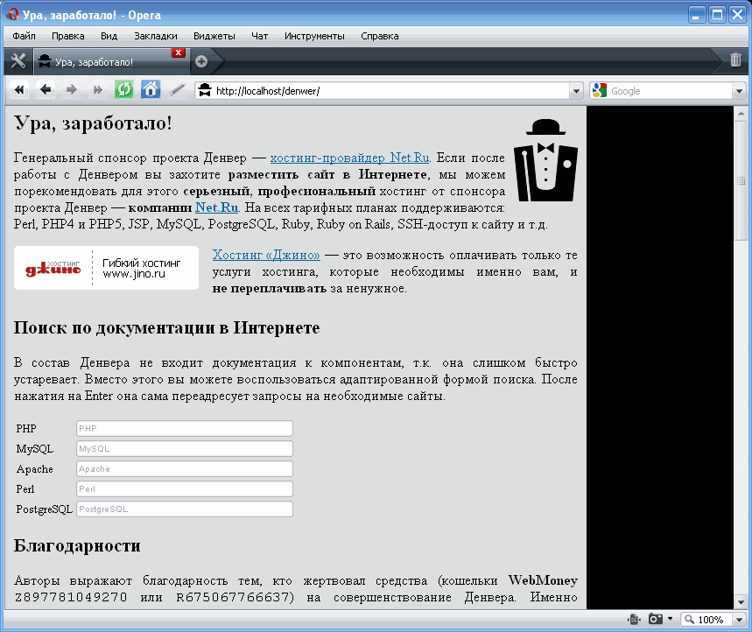Maximize the Opera window
The image size is (752, 632).
pos(718,15)
